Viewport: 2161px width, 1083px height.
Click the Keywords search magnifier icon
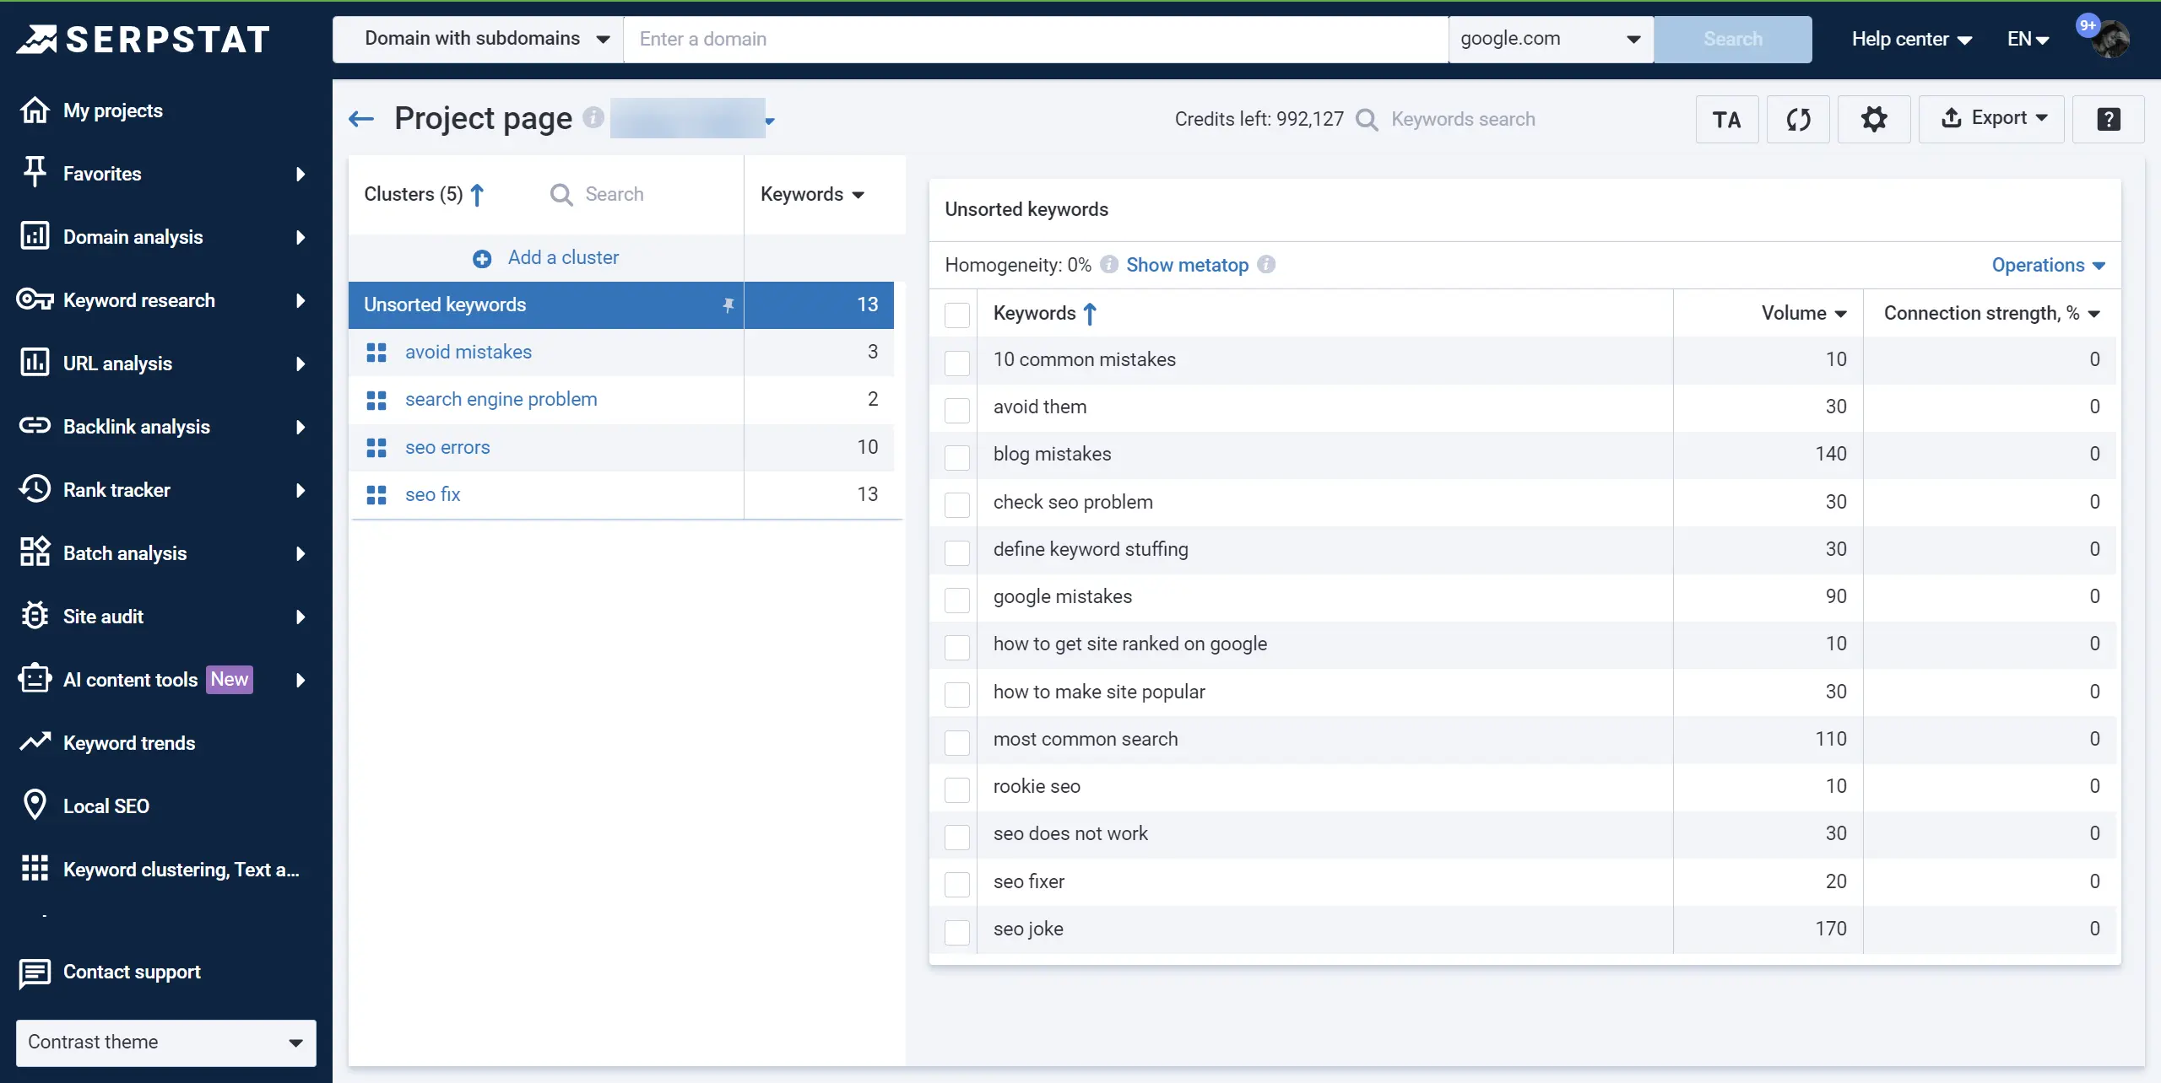[1367, 119]
